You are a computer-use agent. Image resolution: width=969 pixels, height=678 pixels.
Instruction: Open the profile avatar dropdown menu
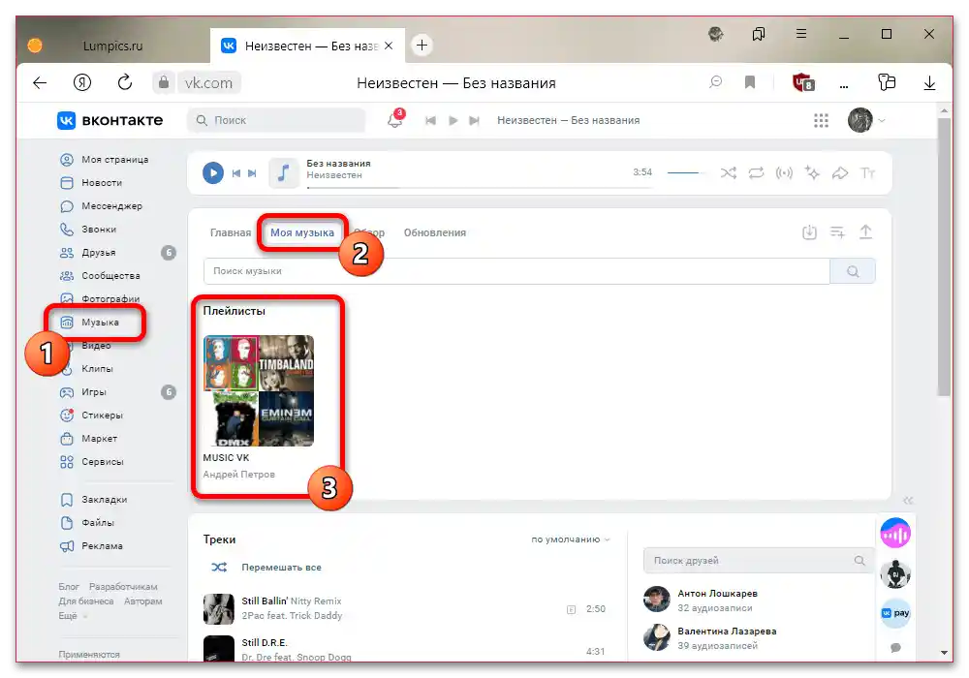pos(865,120)
